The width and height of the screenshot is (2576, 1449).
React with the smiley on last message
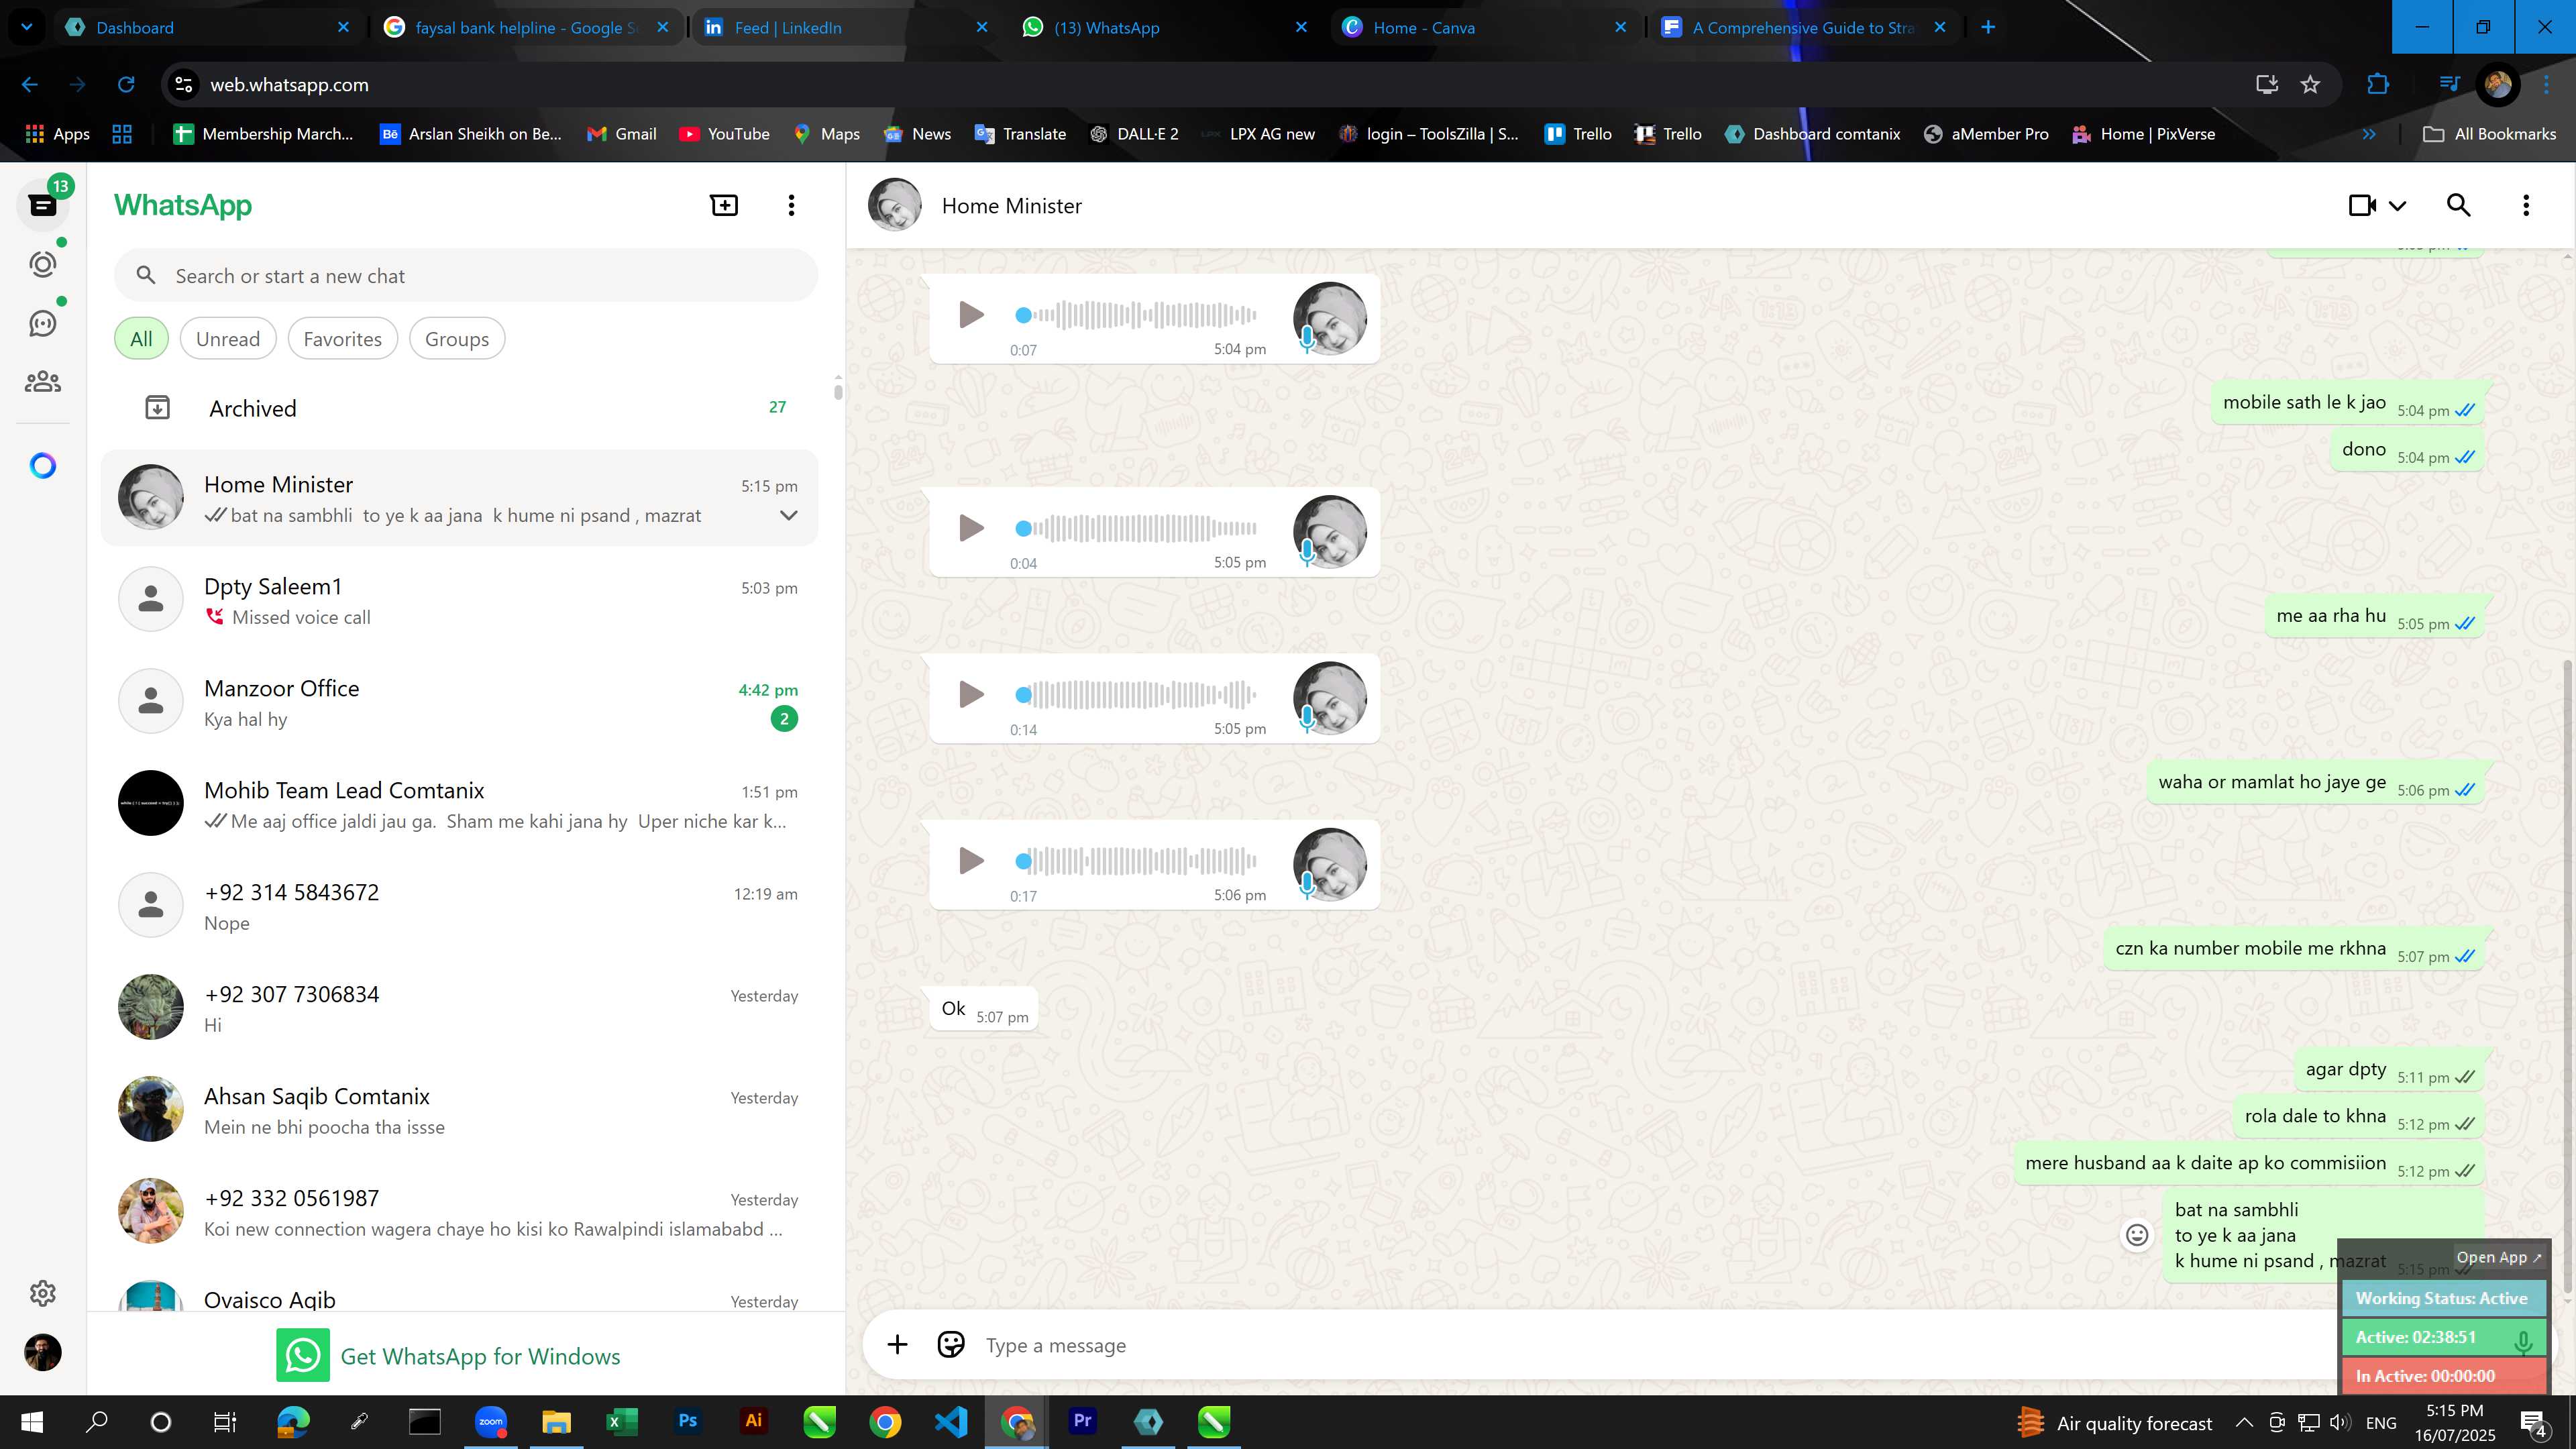[x=2137, y=1235]
